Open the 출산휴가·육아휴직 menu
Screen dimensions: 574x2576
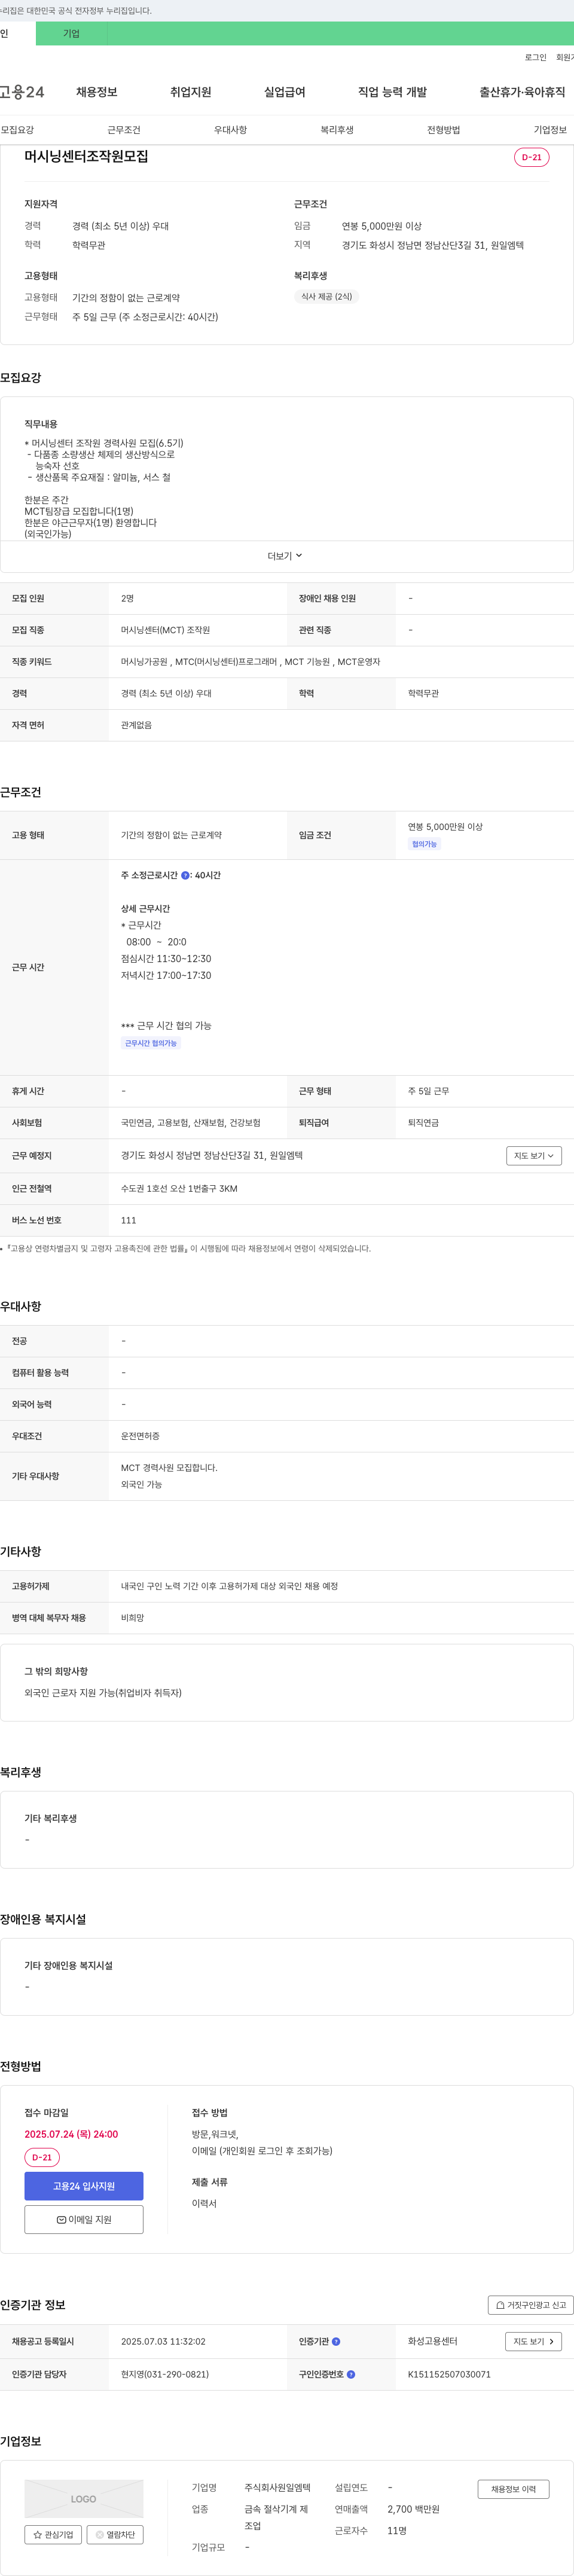pos(522,92)
